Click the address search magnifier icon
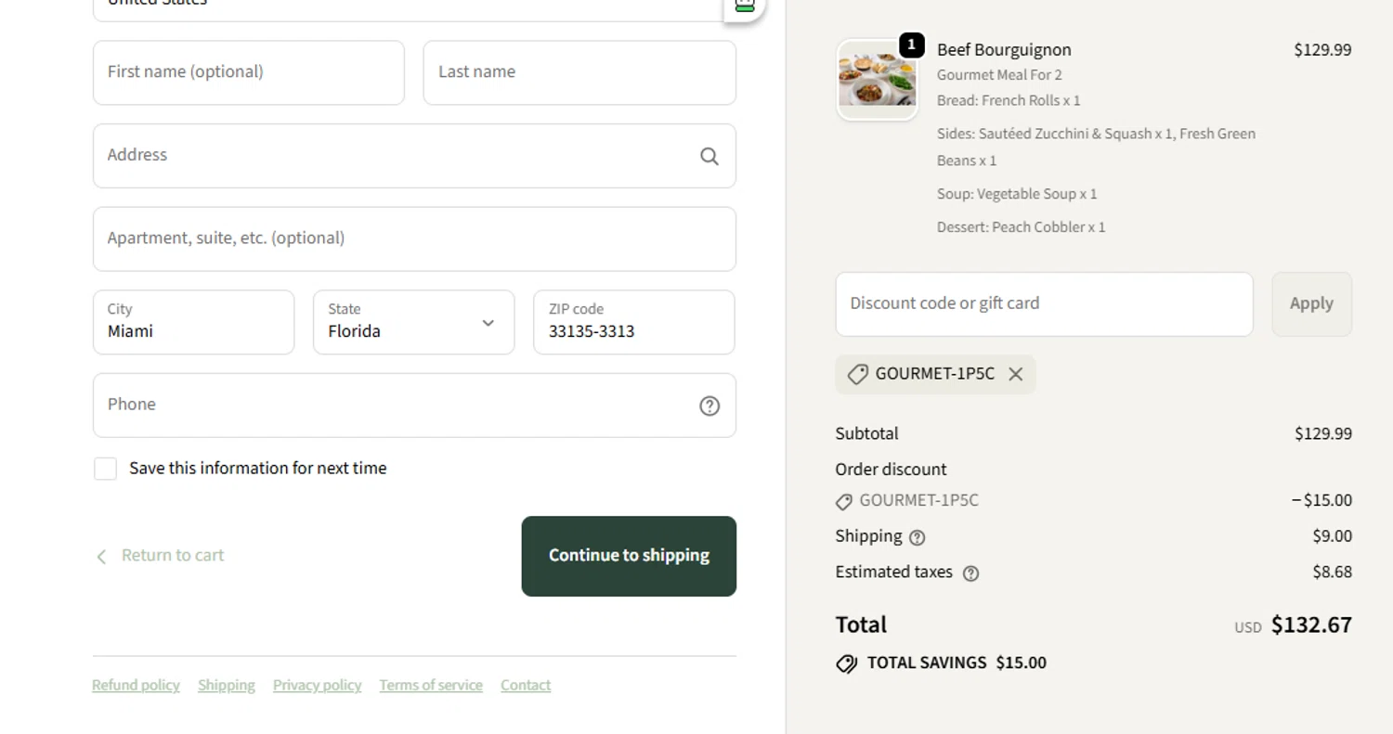This screenshot has width=1393, height=734. [x=710, y=156]
